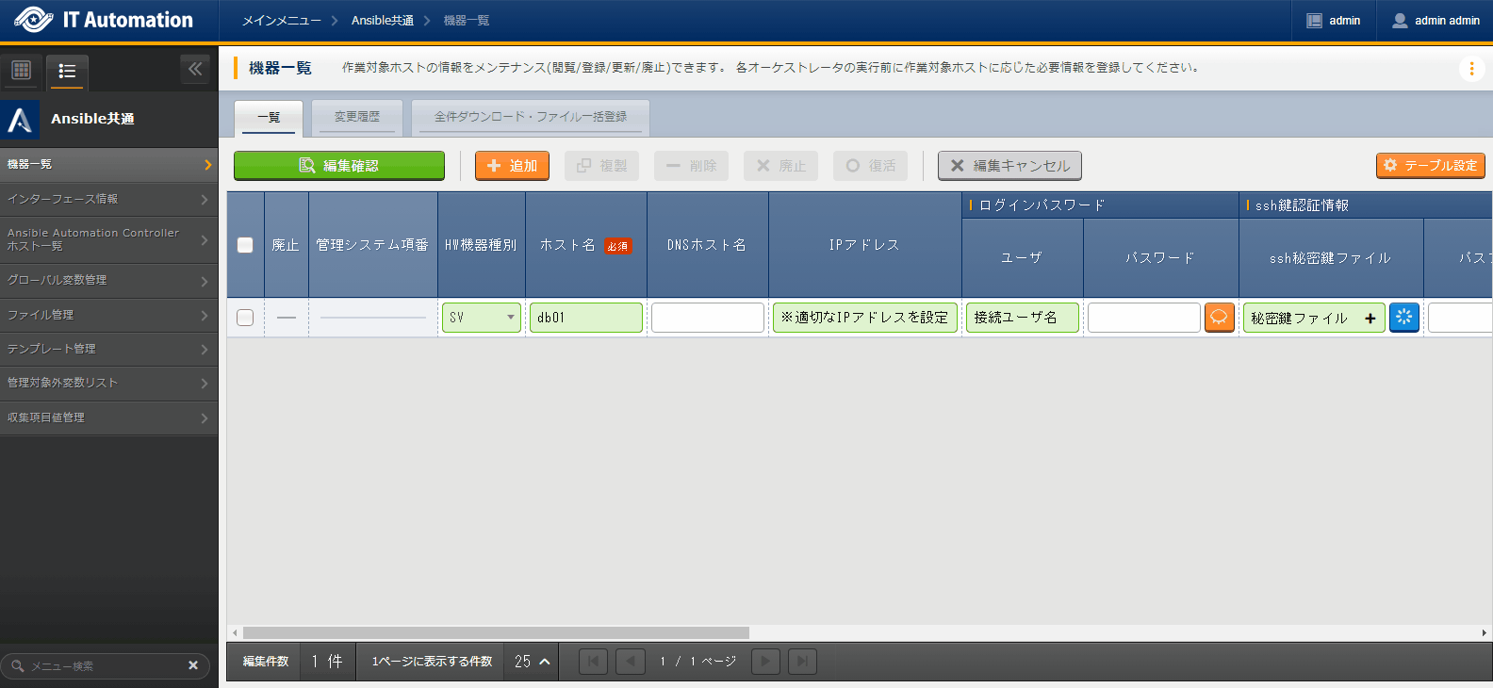
Task: Expand the rows-per-page 25 selector
Action: click(x=533, y=662)
